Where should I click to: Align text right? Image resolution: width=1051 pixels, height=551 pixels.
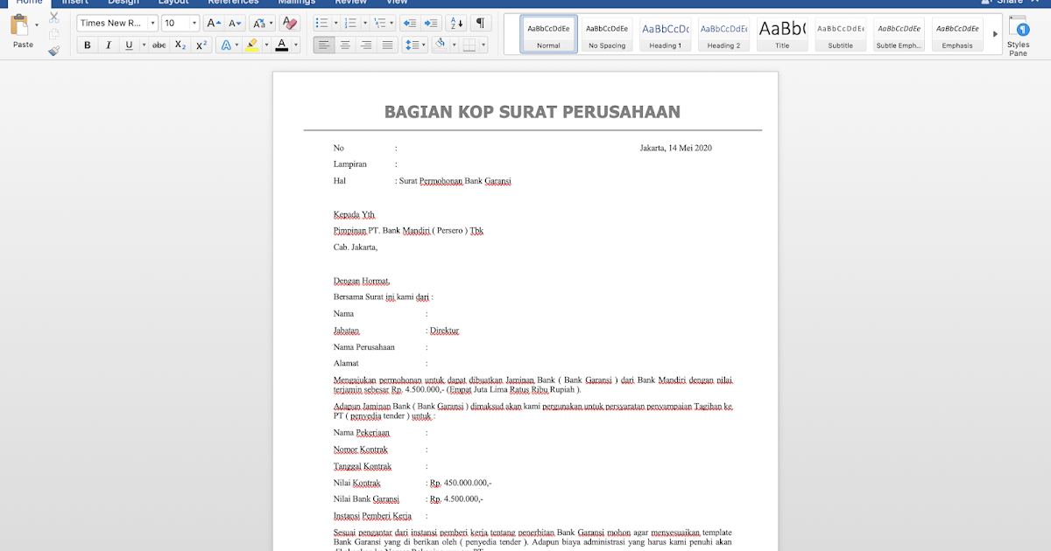click(366, 45)
